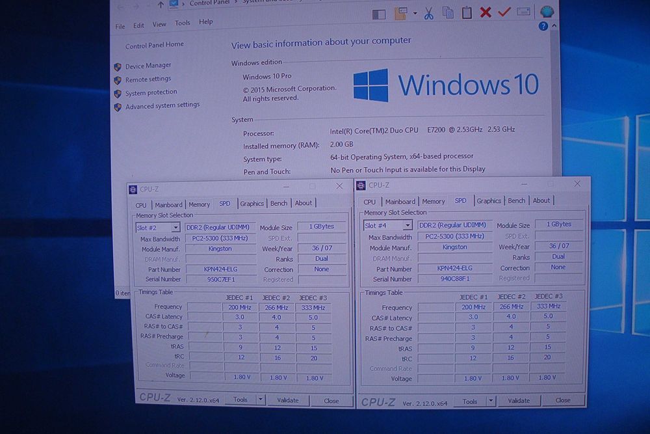The height and width of the screenshot is (434, 650).
Task: Click the 2.00 GB installed memory value
Action: [x=342, y=144]
